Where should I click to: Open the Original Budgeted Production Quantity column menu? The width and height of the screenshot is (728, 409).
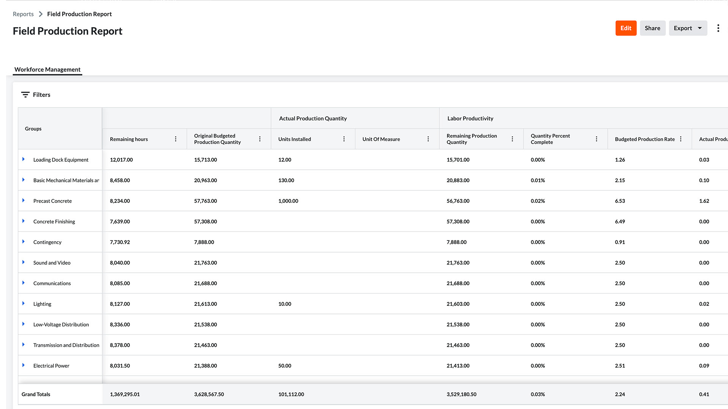pos(260,139)
